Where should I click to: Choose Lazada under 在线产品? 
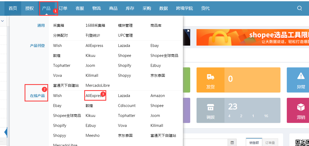pyautogui.click(x=124, y=96)
